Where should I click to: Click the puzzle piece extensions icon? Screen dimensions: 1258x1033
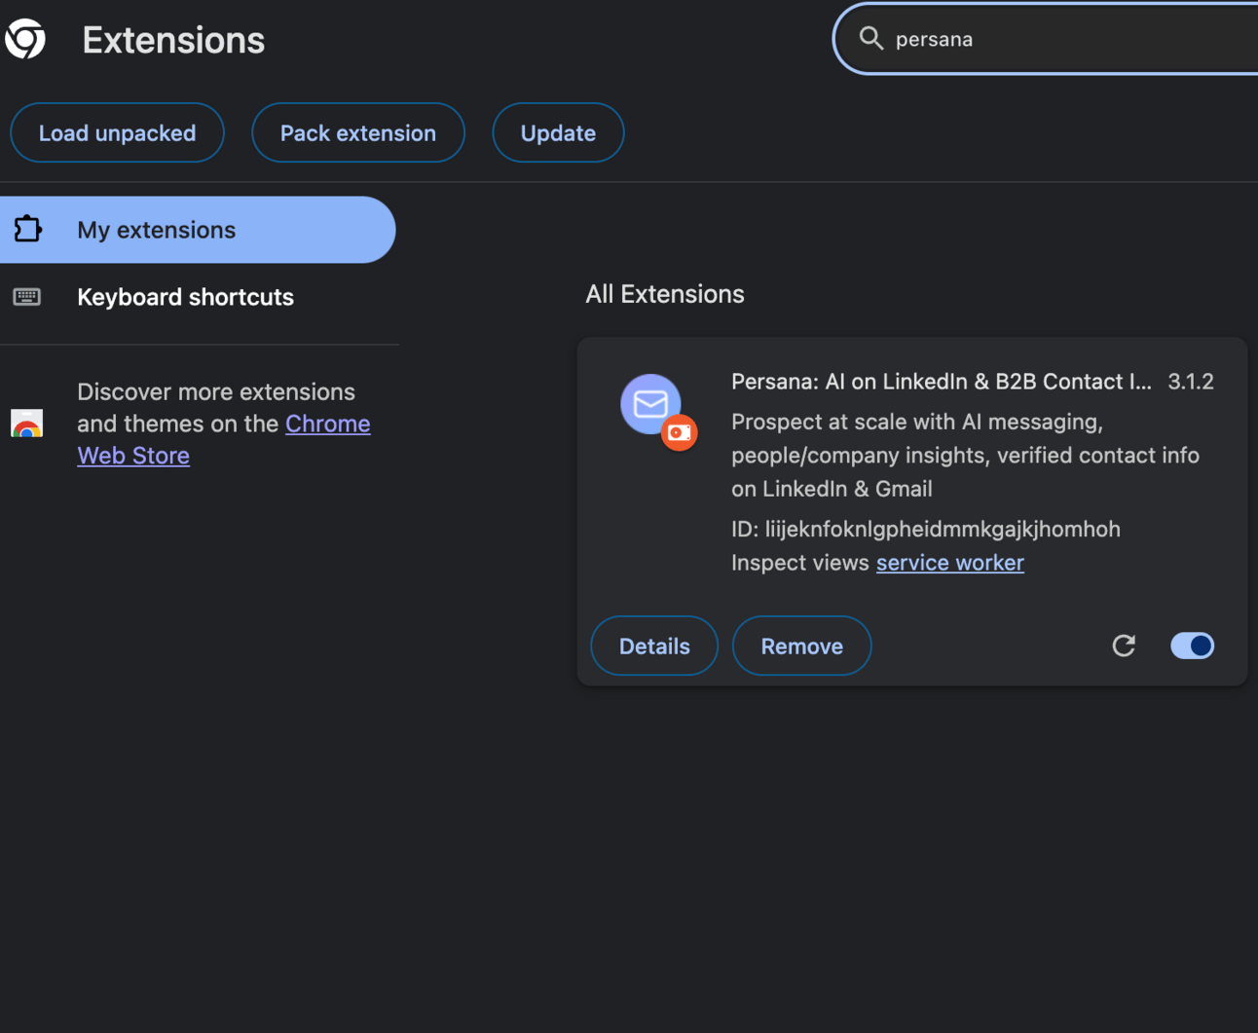point(27,229)
